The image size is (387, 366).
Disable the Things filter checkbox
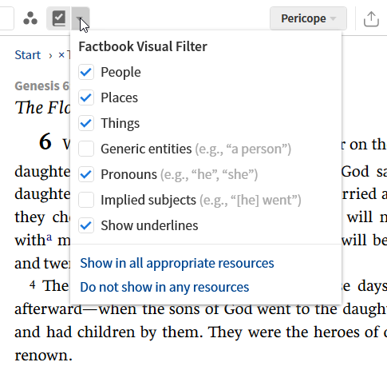coord(86,123)
